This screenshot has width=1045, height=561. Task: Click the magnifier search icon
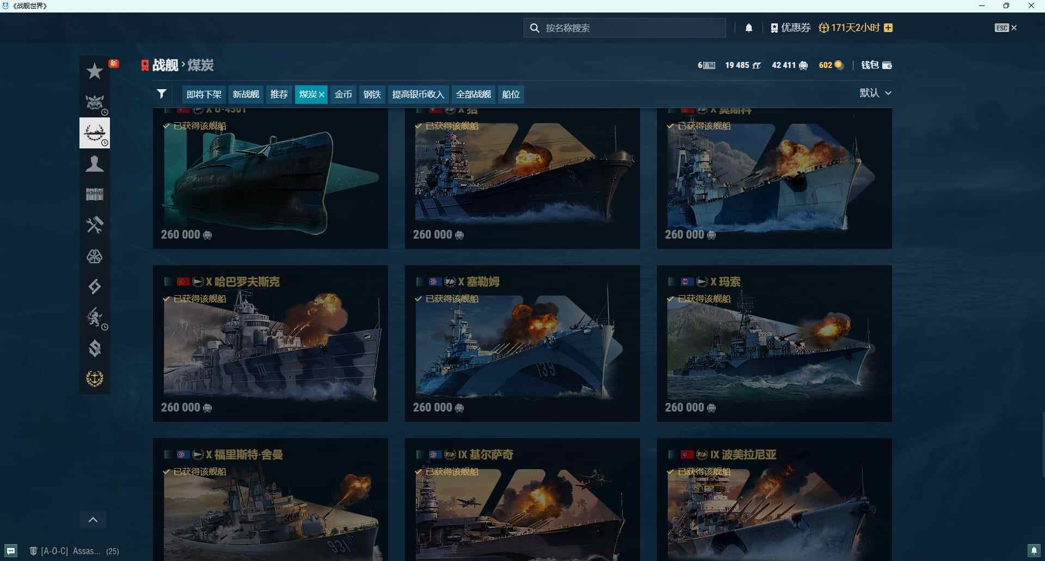534,28
